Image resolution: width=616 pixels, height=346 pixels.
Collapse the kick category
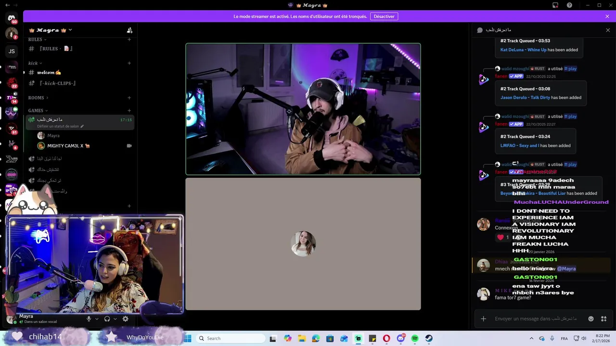tap(35, 63)
